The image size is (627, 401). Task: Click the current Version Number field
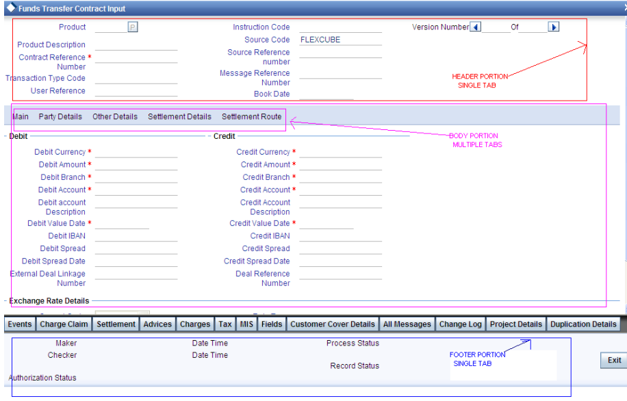pyautogui.click(x=496, y=27)
